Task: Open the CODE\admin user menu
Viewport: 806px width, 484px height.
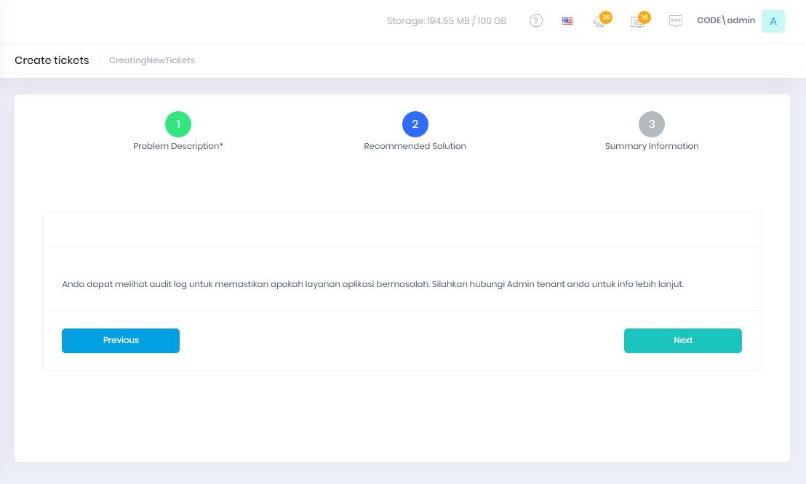Action: 726,21
